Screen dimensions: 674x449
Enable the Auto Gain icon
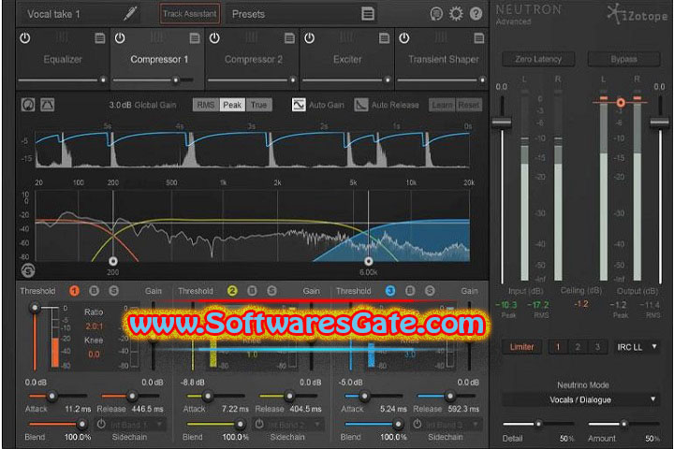(x=299, y=105)
